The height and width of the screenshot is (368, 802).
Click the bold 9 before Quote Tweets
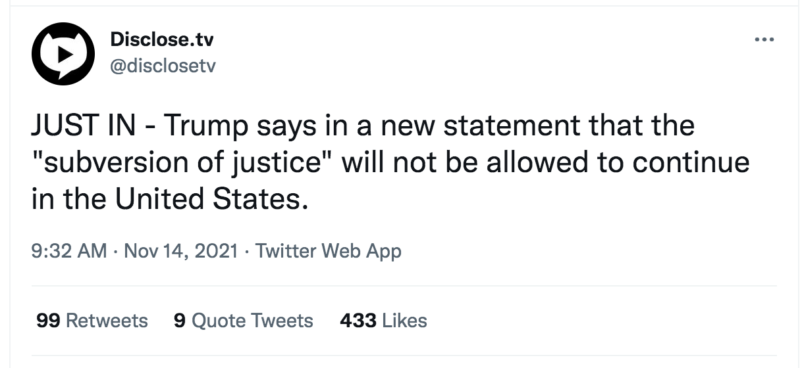179,321
